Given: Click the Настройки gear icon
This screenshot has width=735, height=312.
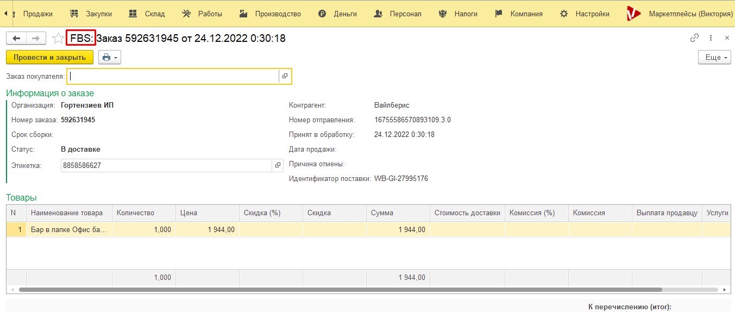Looking at the screenshot, I should point(564,14).
